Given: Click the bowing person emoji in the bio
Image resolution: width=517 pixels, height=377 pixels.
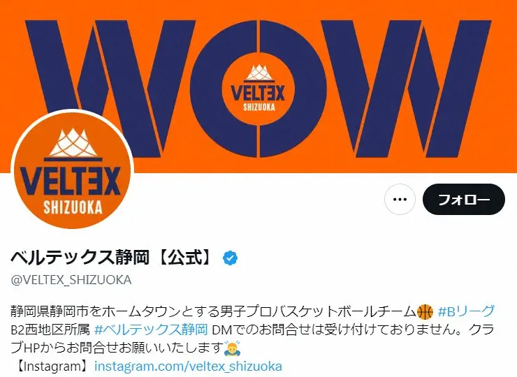Looking at the screenshot, I should 232,348.
